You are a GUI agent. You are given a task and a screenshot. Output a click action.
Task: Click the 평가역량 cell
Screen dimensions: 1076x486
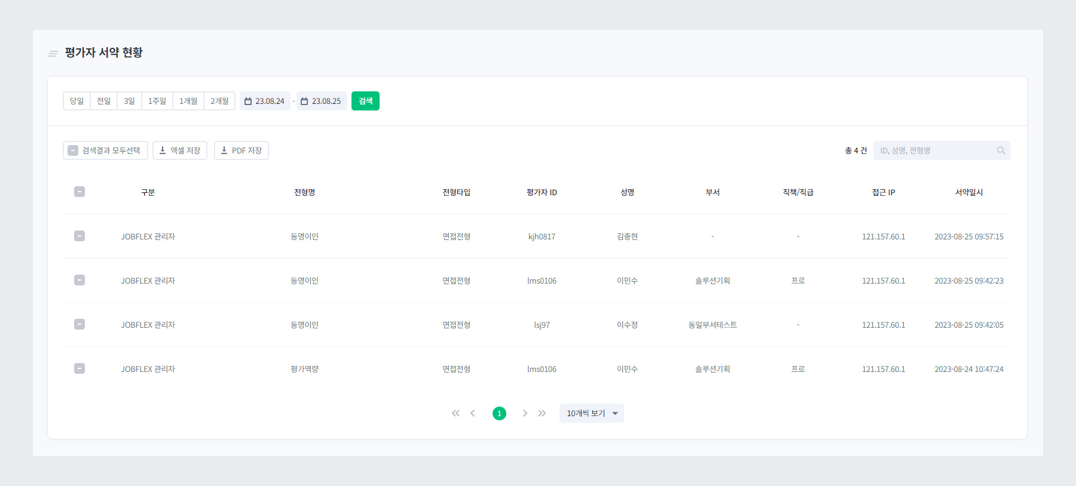(304, 369)
